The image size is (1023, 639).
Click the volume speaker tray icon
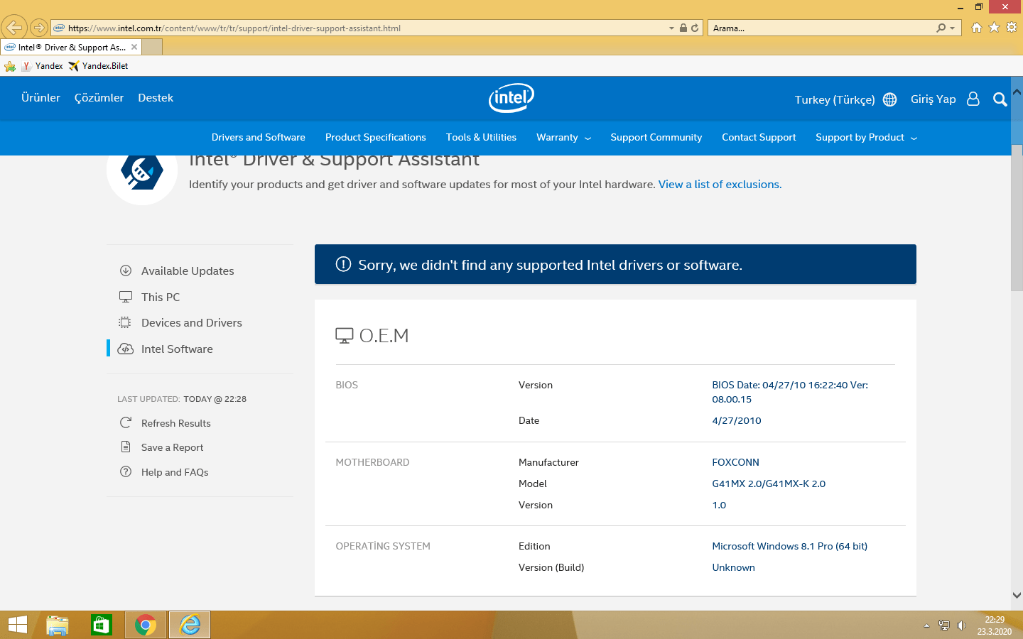pos(961,626)
